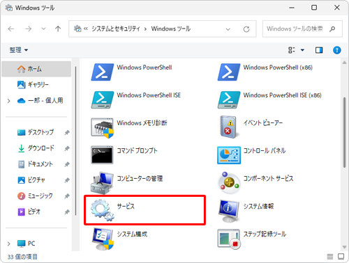Image resolution: width=349 pixels, height=263 pixels.
Task: Switch to details view in status bar
Action: 330,256
